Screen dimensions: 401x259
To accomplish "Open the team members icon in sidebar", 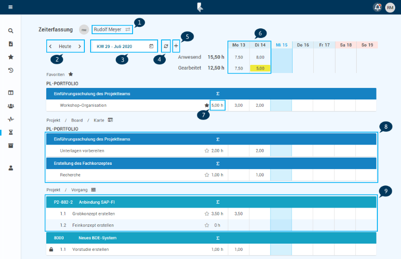I will click(x=11, y=106).
